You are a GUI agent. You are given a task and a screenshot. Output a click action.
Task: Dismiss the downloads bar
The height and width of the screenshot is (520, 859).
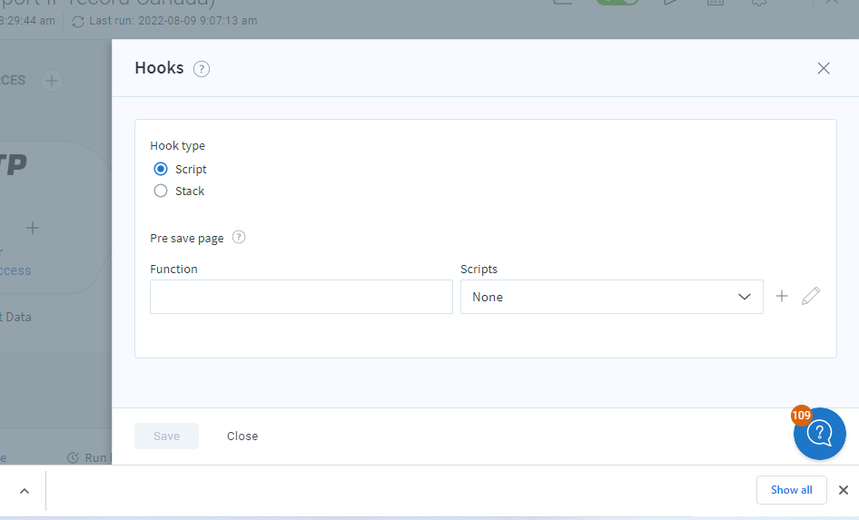pos(844,490)
